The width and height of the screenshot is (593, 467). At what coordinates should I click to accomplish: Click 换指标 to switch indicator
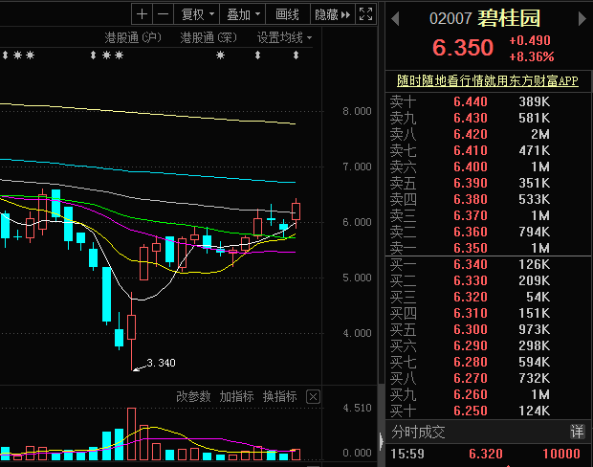coord(280,396)
